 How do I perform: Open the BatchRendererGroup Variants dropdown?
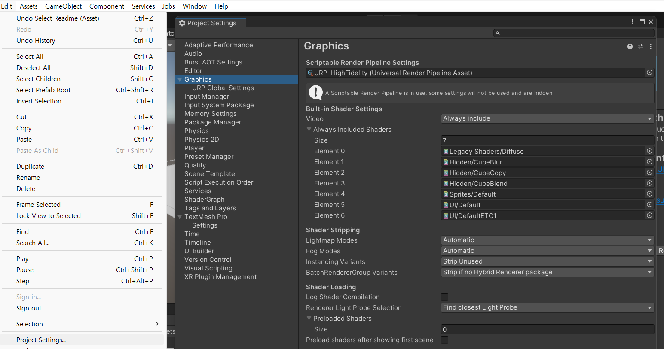click(x=548, y=272)
